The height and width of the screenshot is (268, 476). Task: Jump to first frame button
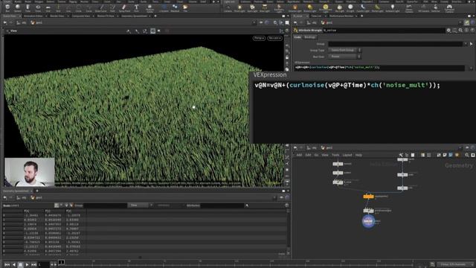pos(7,265)
